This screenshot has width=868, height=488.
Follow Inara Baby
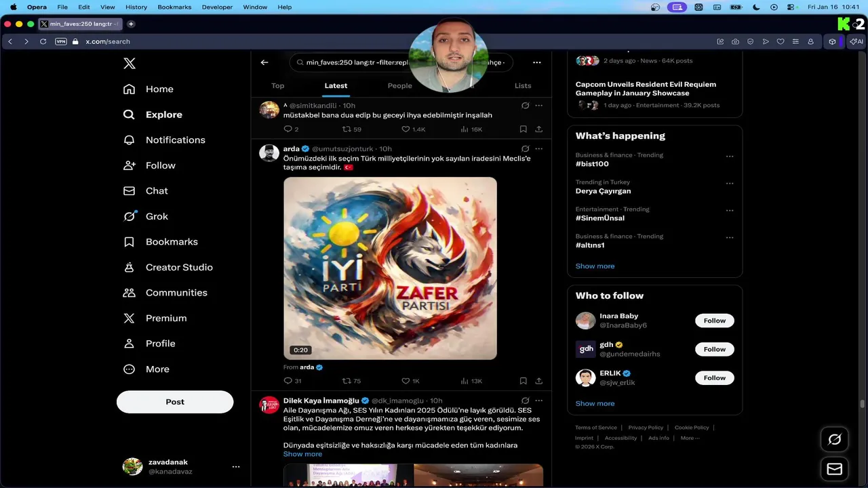[x=714, y=321]
